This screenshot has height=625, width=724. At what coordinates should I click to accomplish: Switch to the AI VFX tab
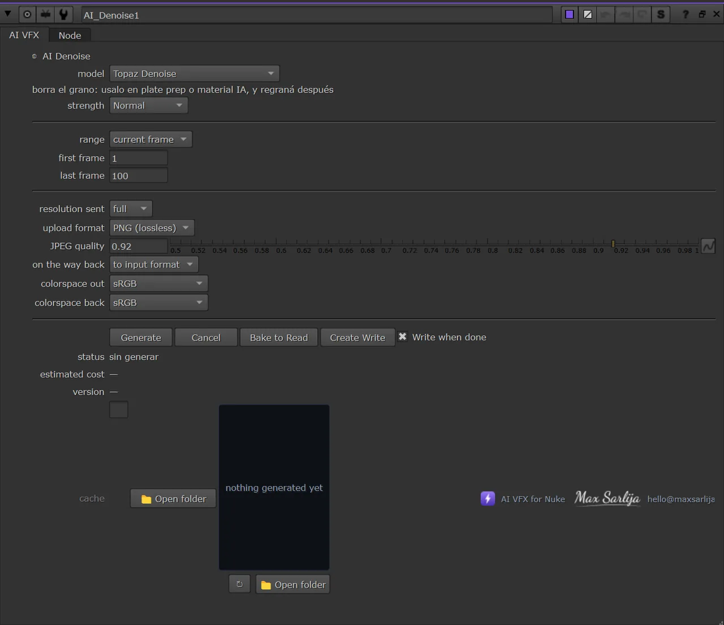tap(24, 35)
